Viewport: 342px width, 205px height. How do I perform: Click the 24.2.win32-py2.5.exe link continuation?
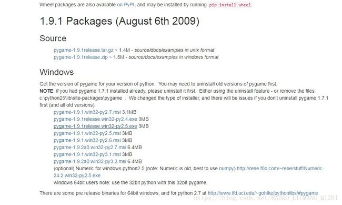coord(77,175)
